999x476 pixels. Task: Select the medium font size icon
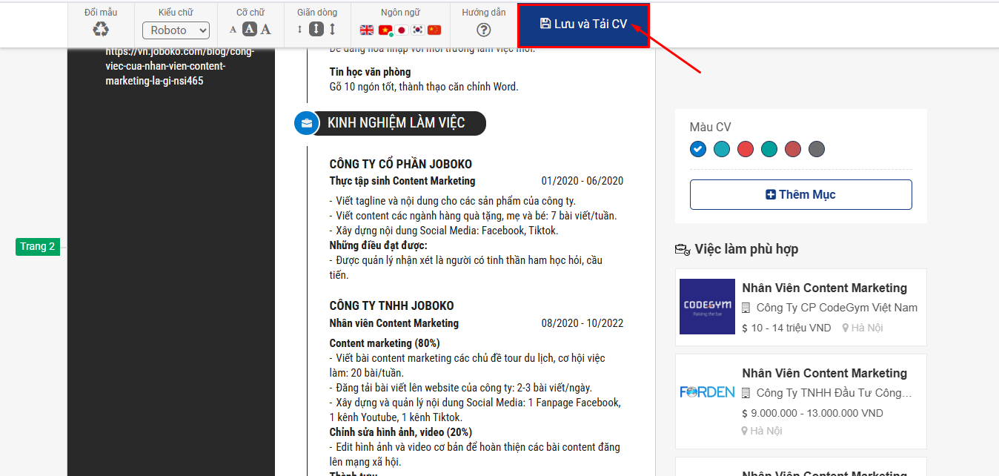click(250, 30)
